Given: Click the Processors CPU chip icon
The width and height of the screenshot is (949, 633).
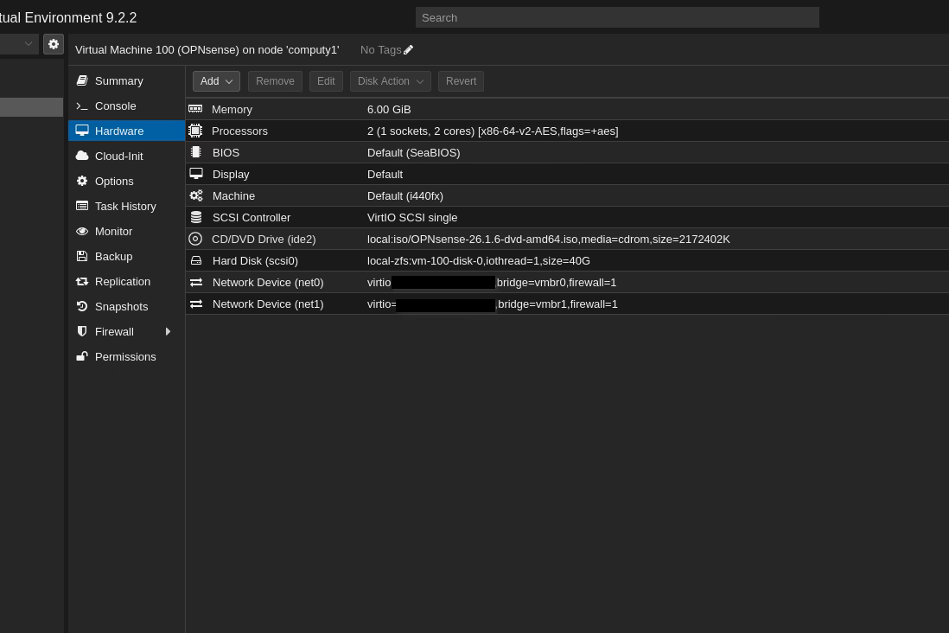Looking at the screenshot, I should (195, 131).
